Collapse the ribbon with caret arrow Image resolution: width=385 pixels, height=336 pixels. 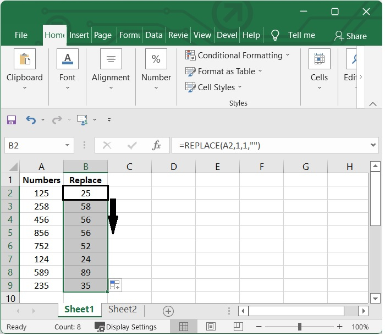click(373, 104)
